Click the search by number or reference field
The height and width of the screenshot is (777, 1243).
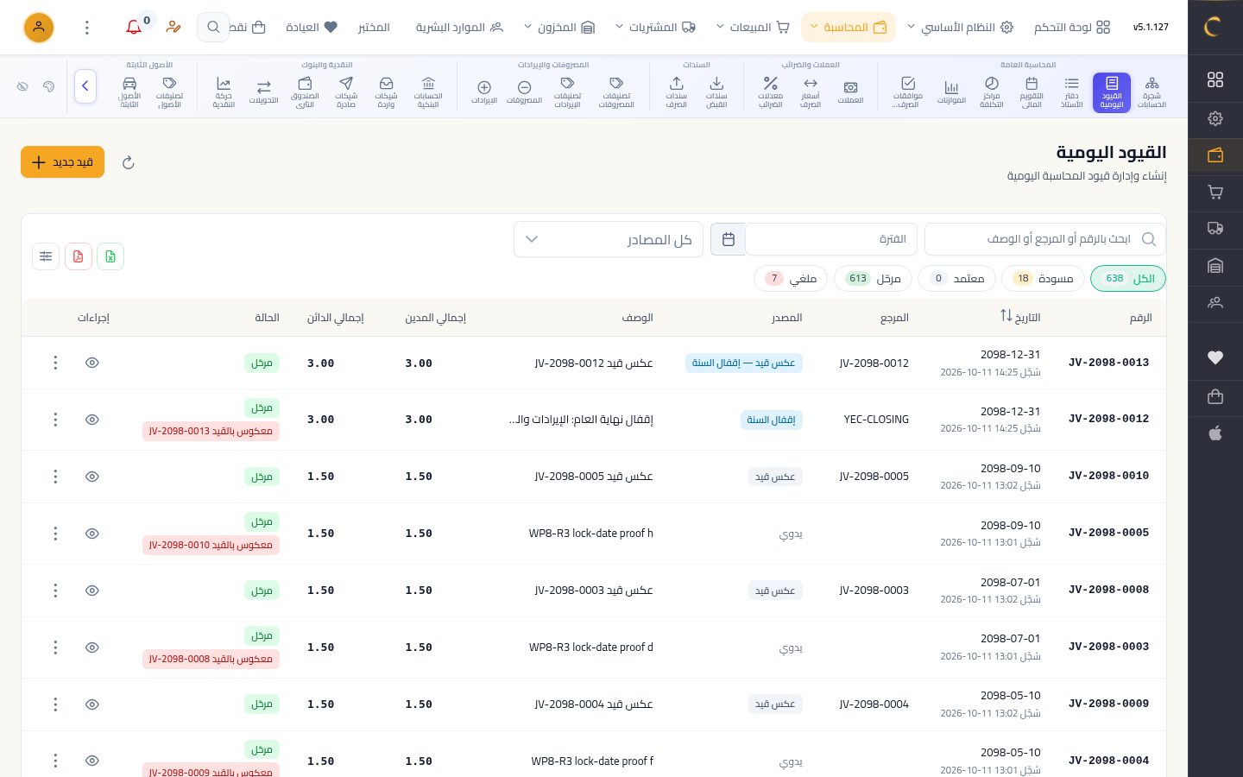pos(1044,239)
